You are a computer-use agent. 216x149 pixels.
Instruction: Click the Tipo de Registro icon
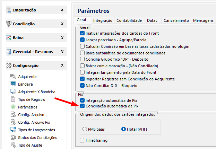13,99
